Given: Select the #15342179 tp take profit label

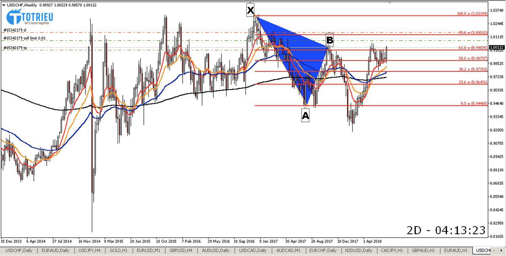Looking at the screenshot, I should point(15,48).
